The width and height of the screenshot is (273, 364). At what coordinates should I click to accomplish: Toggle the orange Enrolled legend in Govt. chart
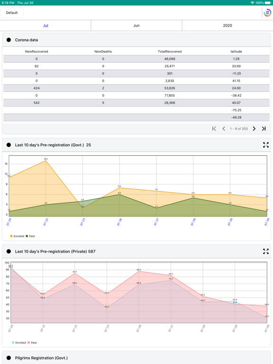[x=17, y=236]
